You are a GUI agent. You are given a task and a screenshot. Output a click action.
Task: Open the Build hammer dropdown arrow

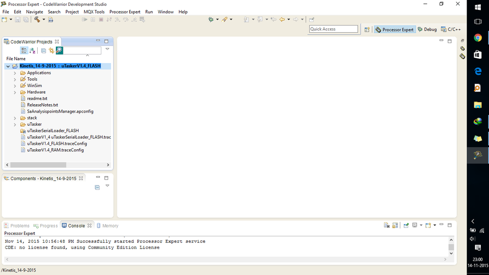coord(44,20)
